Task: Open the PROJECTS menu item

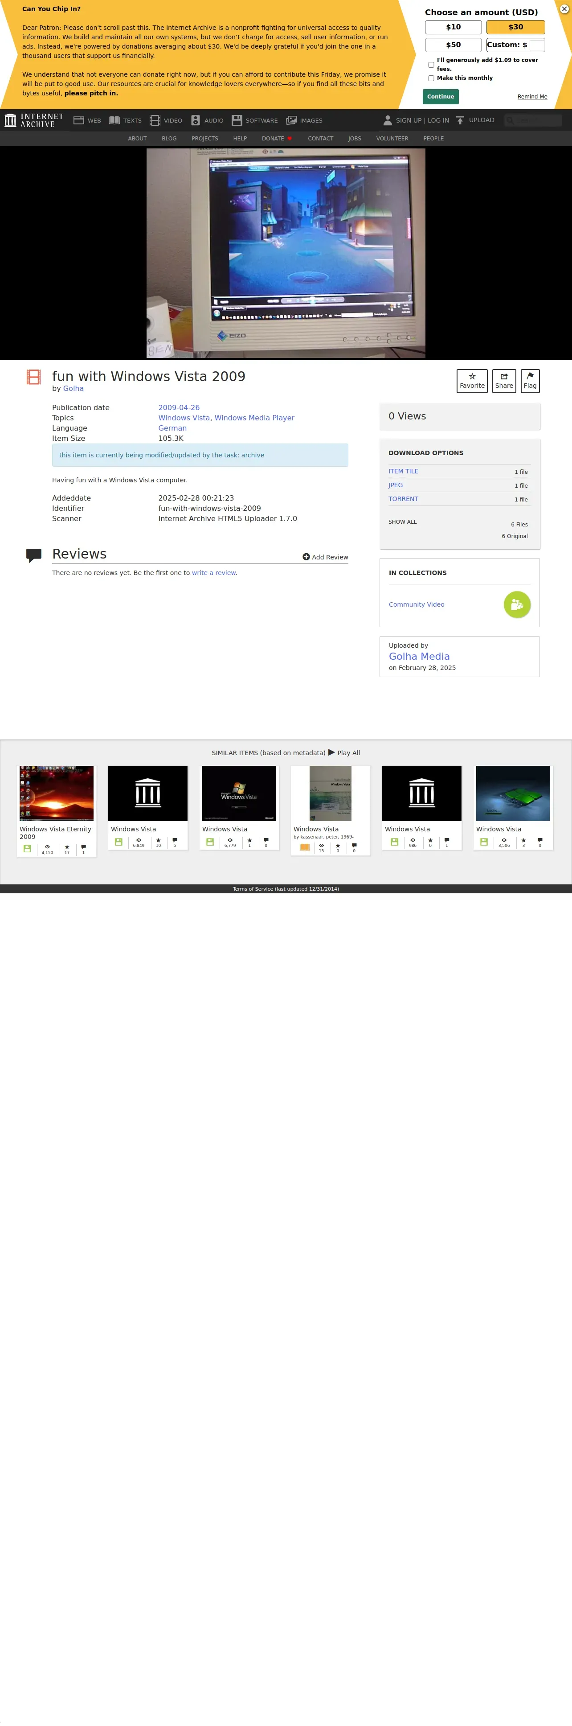Action: pos(204,139)
